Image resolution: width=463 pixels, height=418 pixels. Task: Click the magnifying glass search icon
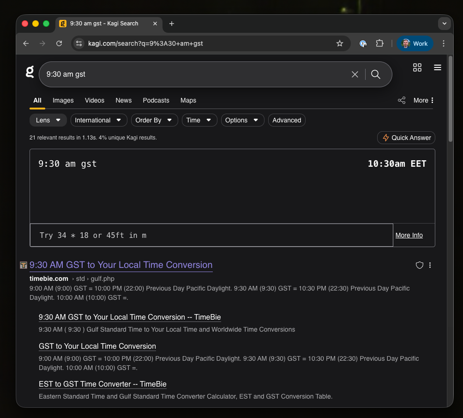click(x=376, y=74)
